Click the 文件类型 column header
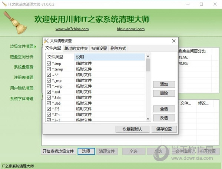222x169 pixels. pos(60,57)
